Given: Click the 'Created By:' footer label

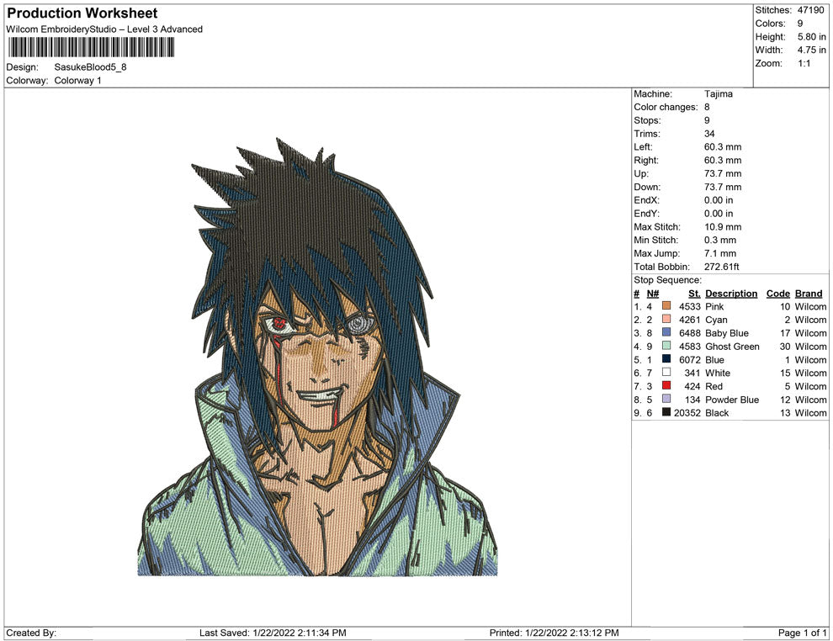Looking at the screenshot, I should [x=31, y=633].
